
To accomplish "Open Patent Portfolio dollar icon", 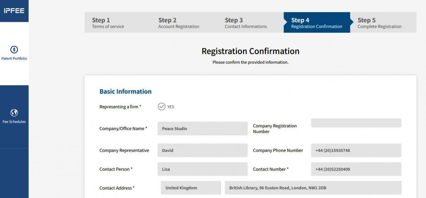I will [x=14, y=49].
